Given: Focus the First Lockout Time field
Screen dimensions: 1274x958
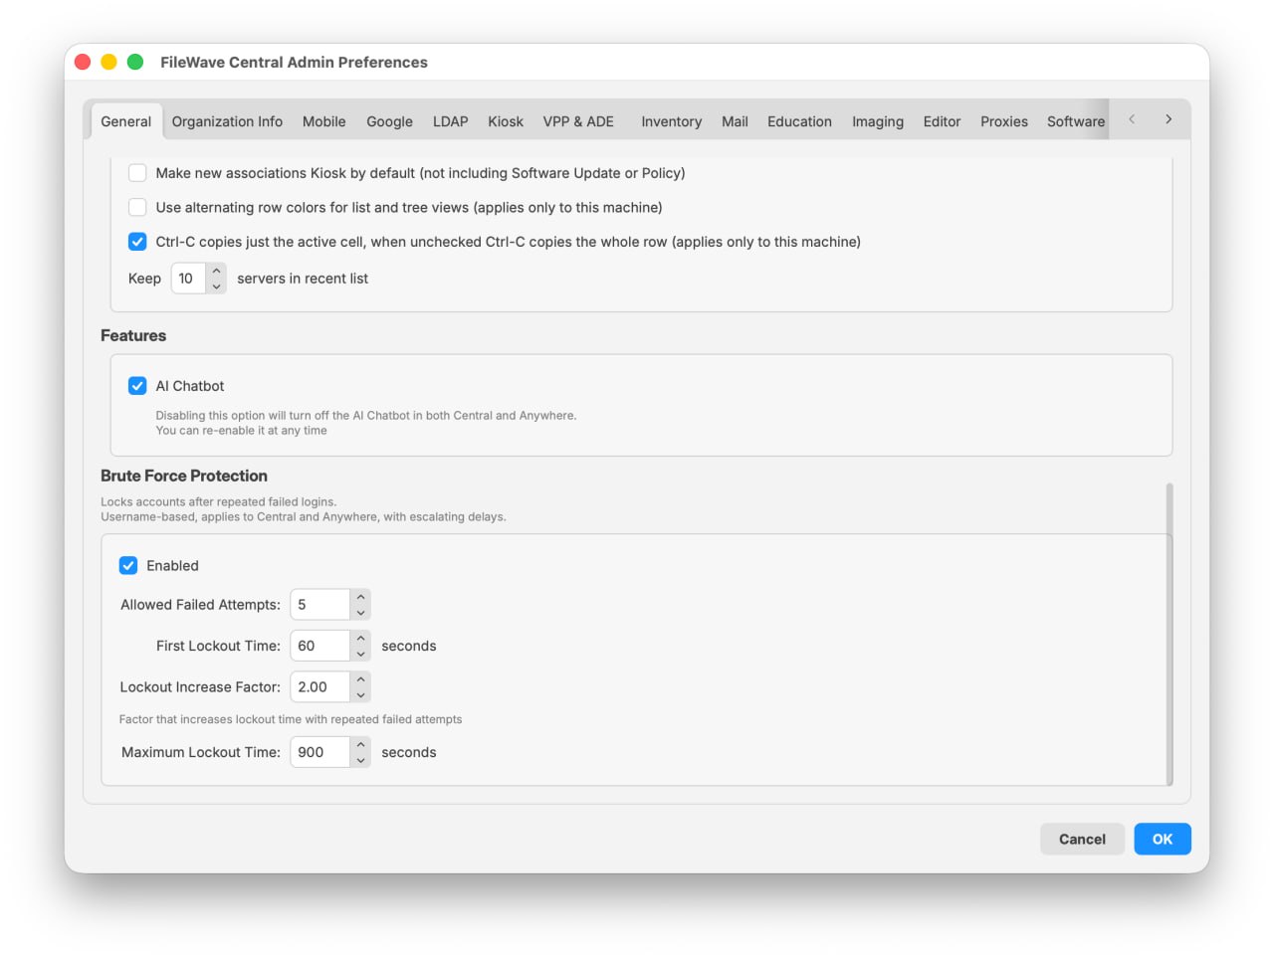Looking at the screenshot, I should click(x=319, y=646).
